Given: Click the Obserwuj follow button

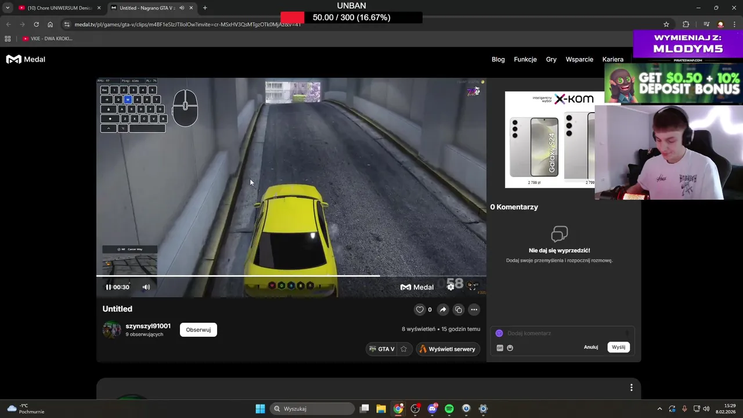Looking at the screenshot, I should (199, 330).
